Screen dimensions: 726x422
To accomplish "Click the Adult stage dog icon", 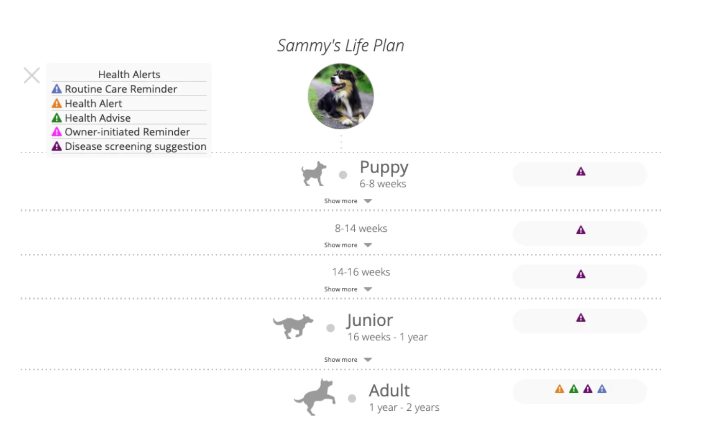I will pyautogui.click(x=315, y=397).
